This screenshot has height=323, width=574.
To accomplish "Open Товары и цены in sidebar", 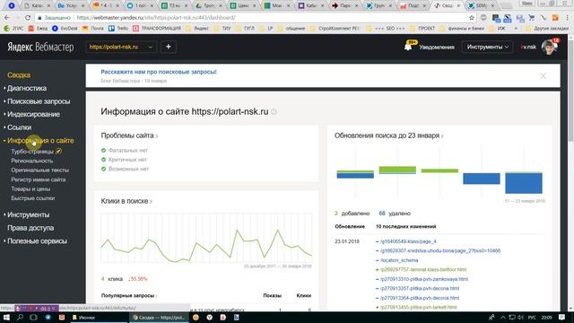I will [30, 189].
